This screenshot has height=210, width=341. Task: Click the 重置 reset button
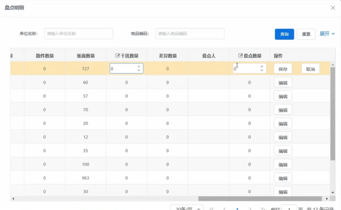pyautogui.click(x=306, y=34)
